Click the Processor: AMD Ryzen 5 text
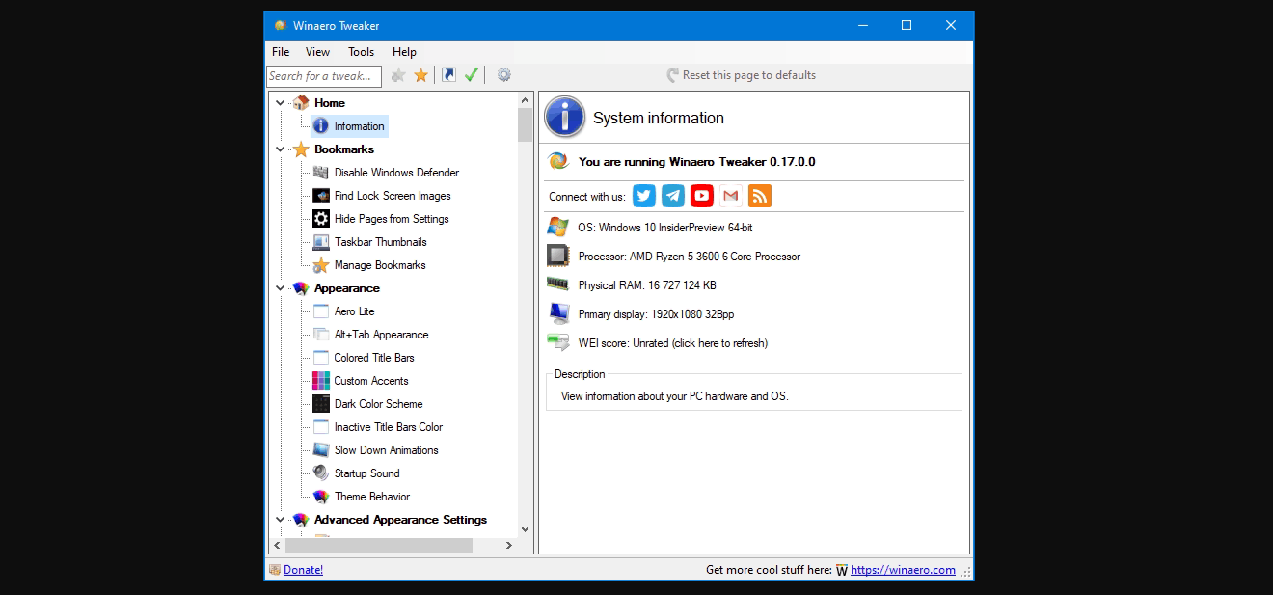The image size is (1273, 595). 690,257
